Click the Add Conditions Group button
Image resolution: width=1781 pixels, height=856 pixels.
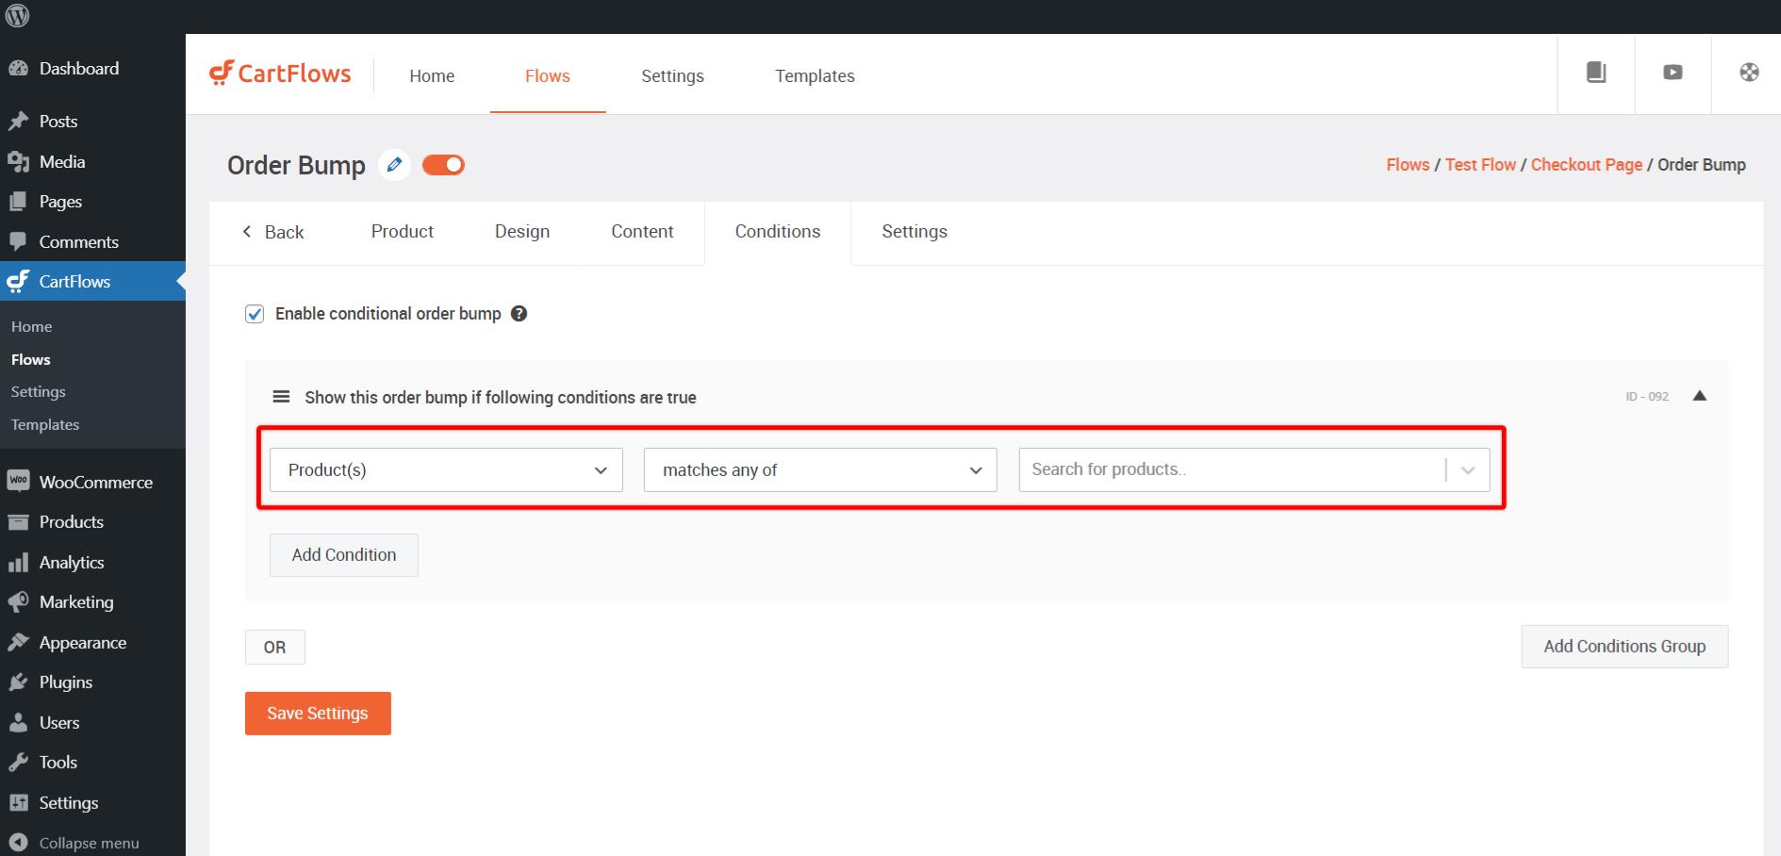point(1624,647)
